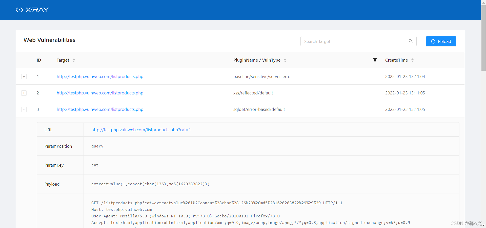
Task: Open the PluginName filter funnel icon
Action: (x=375, y=60)
